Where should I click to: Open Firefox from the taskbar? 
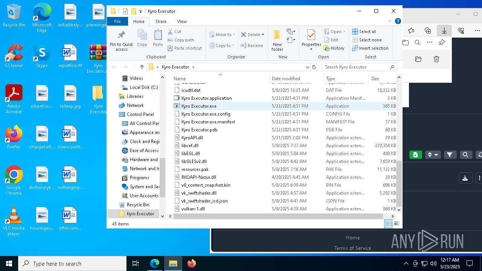191,263
